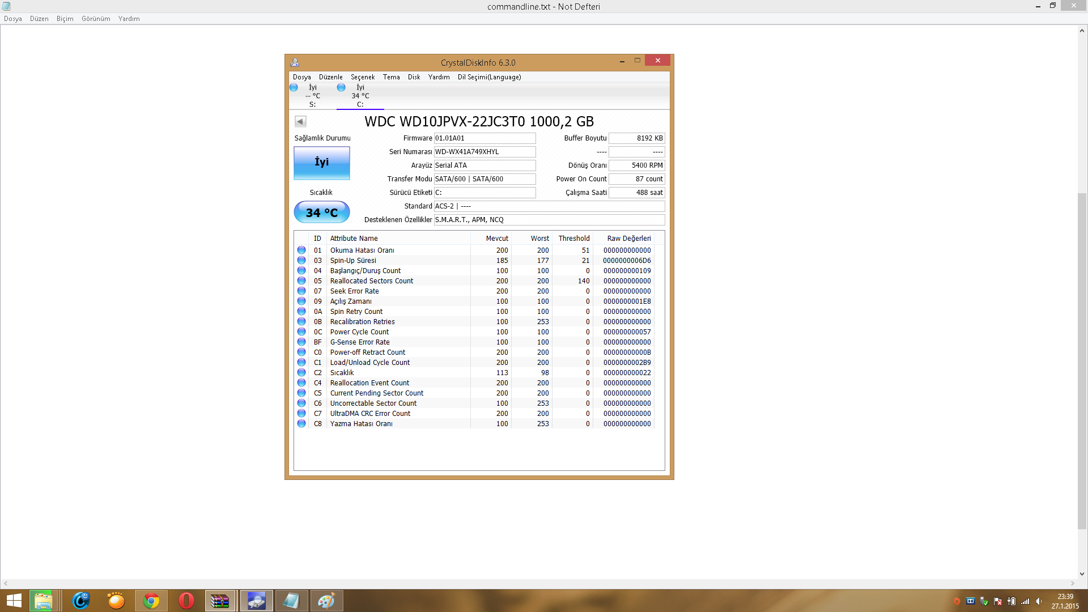Open the Yardım menu in CrystalDiskInfo
Screen dimensions: 1088x612
click(439, 77)
